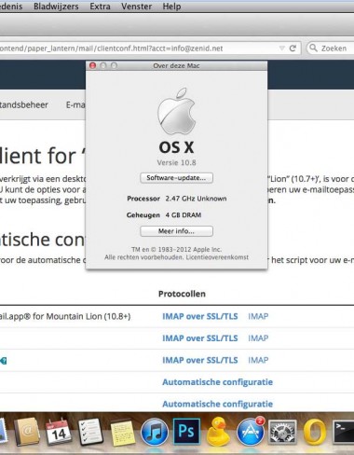354x455 pixels.
Task: Click the Meer info button
Action: [176, 231]
